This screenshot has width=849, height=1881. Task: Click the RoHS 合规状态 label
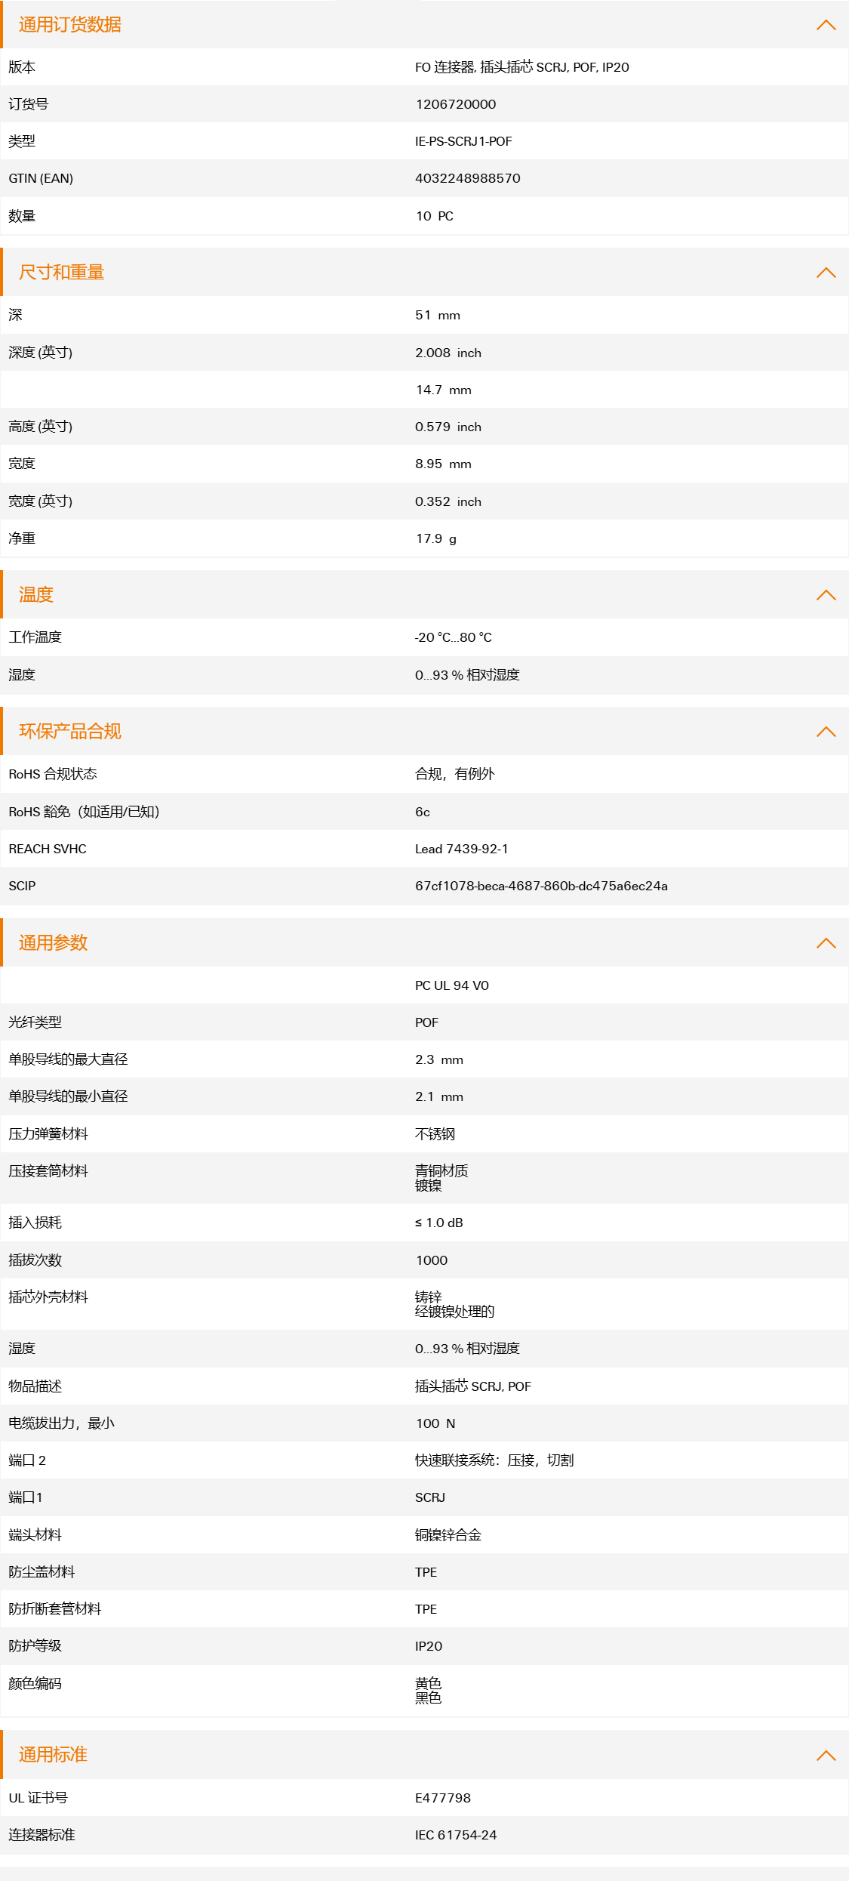[53, 774]
